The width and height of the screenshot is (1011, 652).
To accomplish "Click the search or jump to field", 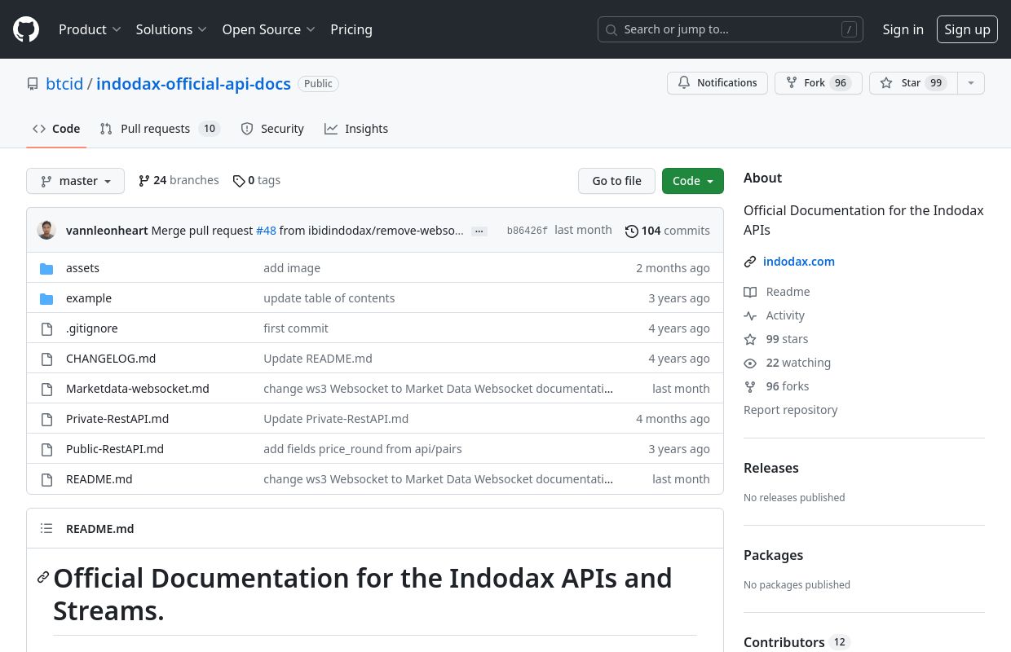I will 731,29.
